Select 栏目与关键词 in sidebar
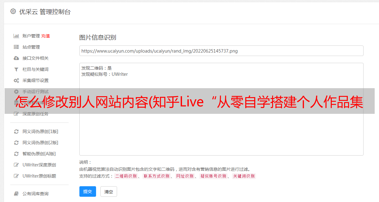The height and width of the screenshot is (202, 379). (x=36, y=69)
